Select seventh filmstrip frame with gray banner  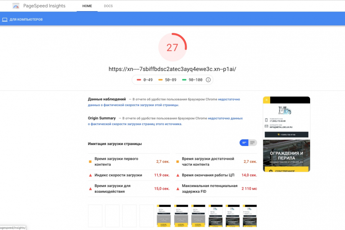tap(198, 216)
